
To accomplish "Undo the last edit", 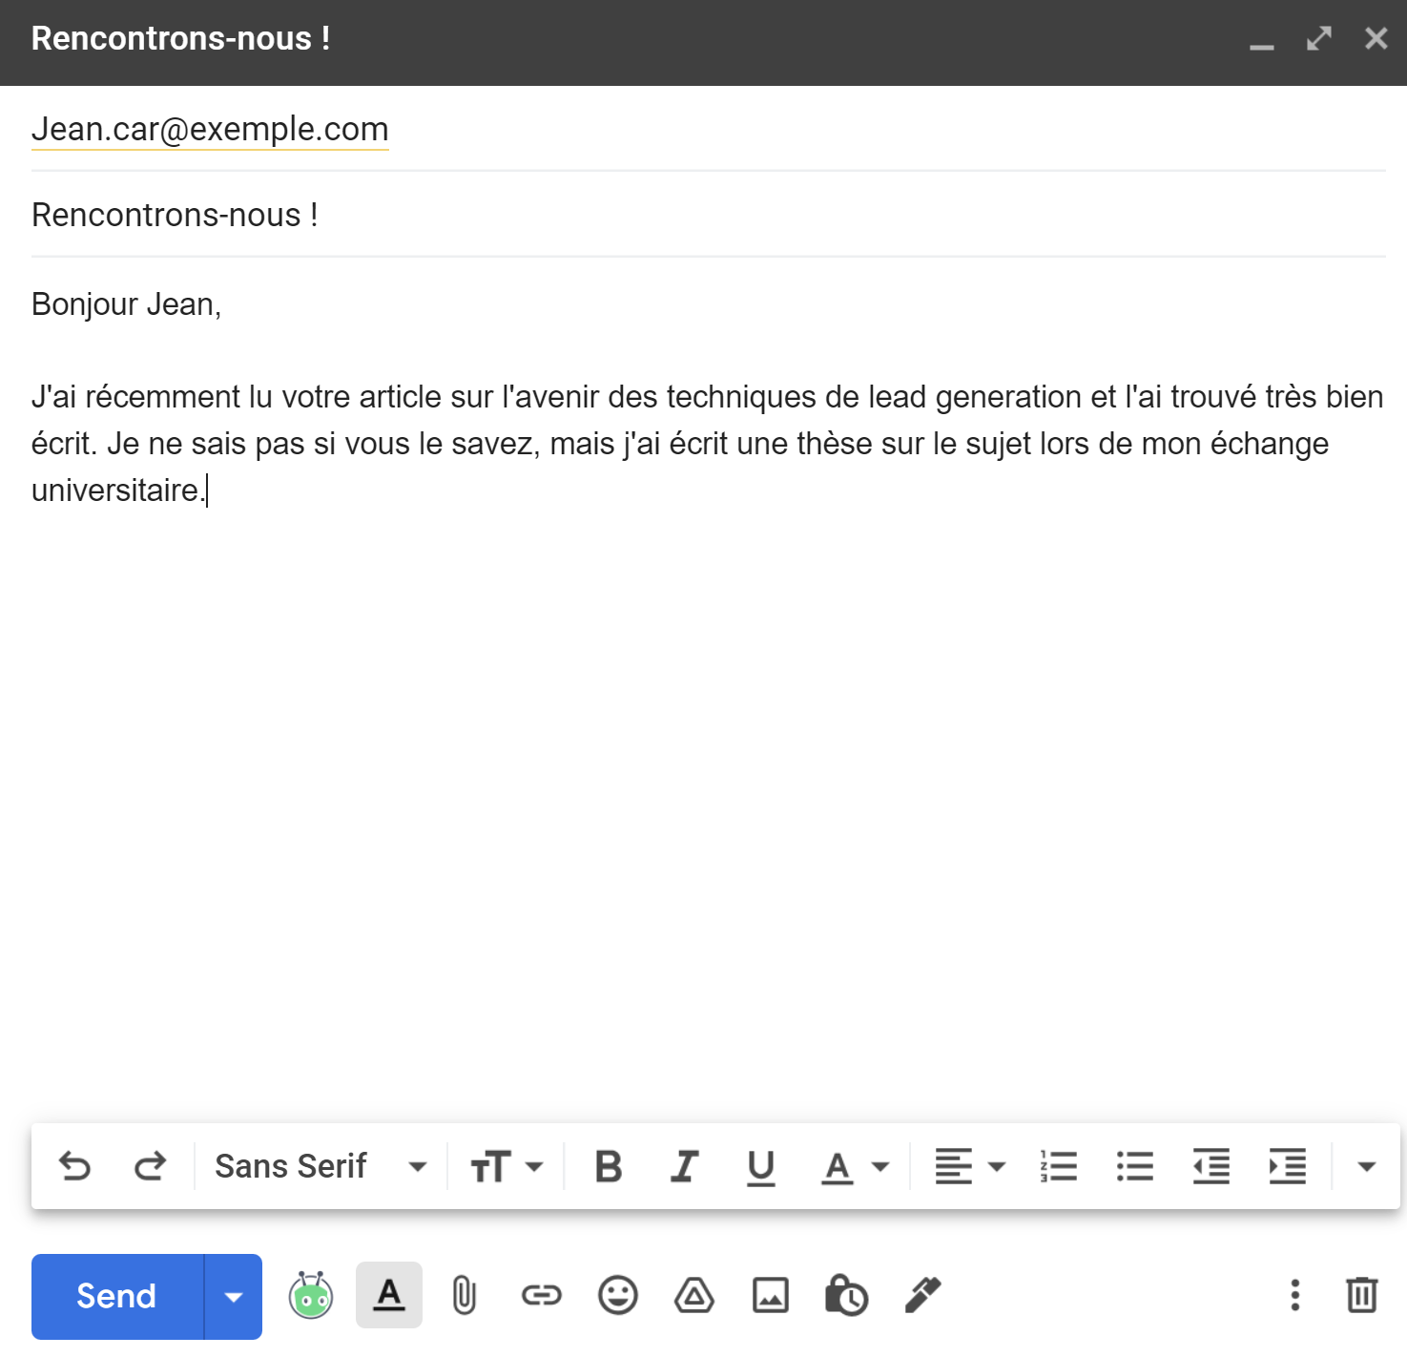I will click(x=76, y=1165).
